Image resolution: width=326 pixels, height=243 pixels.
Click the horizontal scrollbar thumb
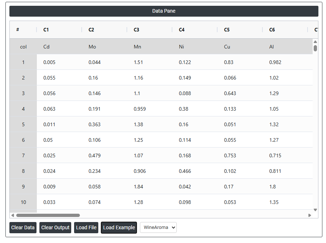pyautogui.click(x=48, y=215)
